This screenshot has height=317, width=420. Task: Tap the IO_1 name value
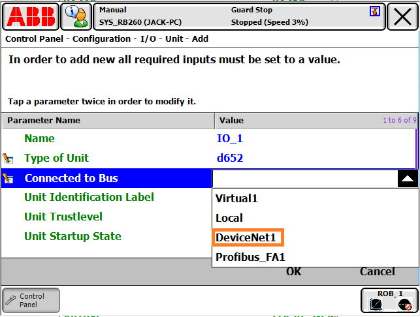(x=230, y=138)
